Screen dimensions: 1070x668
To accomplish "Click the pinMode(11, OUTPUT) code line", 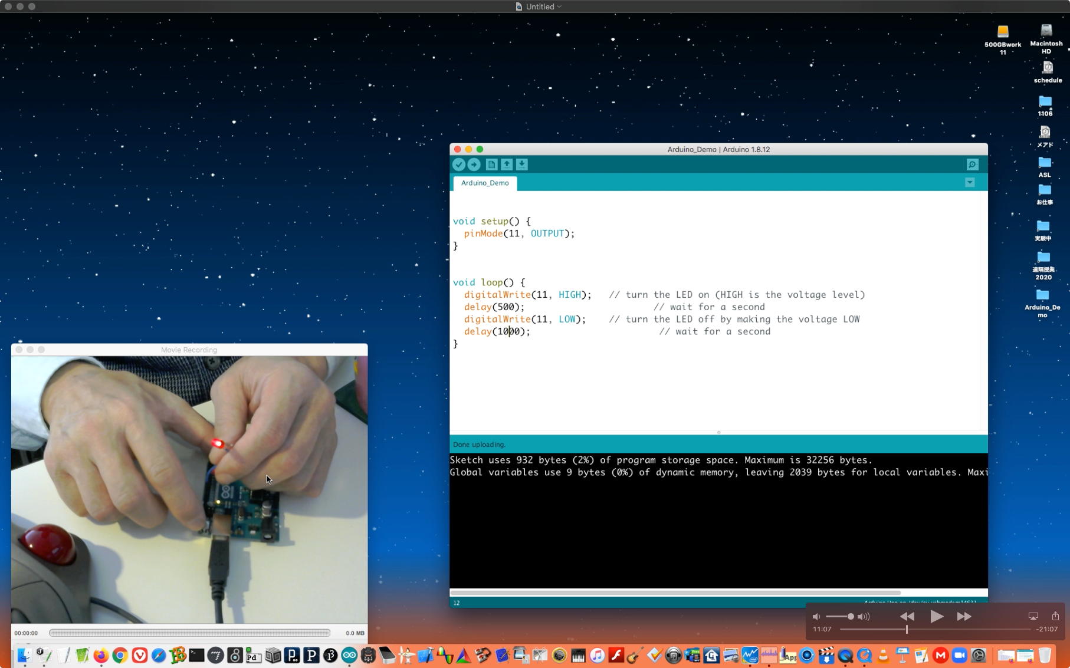I will [519, 233].
